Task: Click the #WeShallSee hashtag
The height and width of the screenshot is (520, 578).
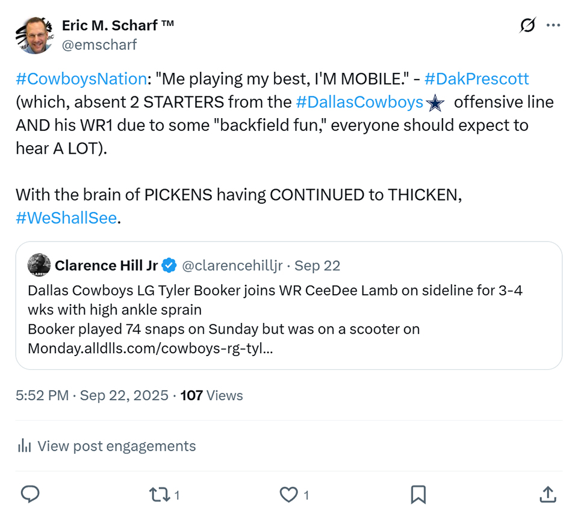Action: coord(66,218)
